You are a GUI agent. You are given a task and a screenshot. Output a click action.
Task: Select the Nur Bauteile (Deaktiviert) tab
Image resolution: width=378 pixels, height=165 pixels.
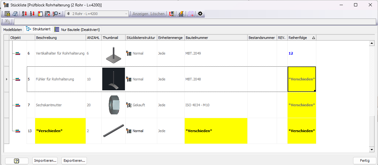77,30
